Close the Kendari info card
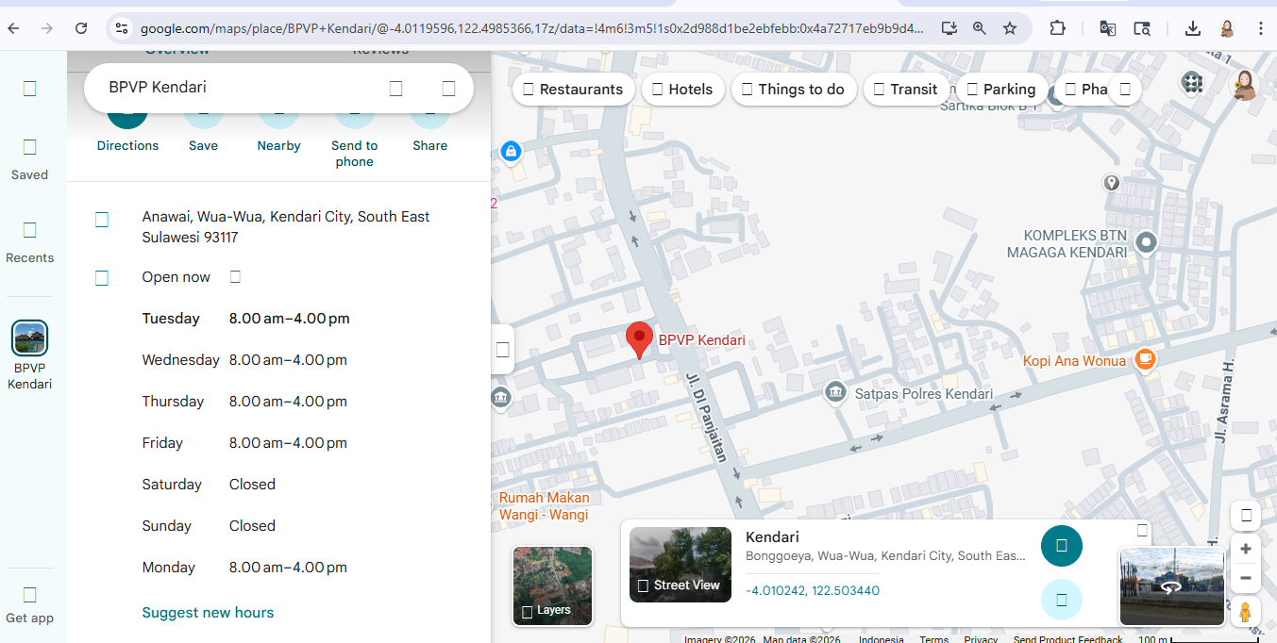This screenshot has height=643, width=1277. (1142, 530)
